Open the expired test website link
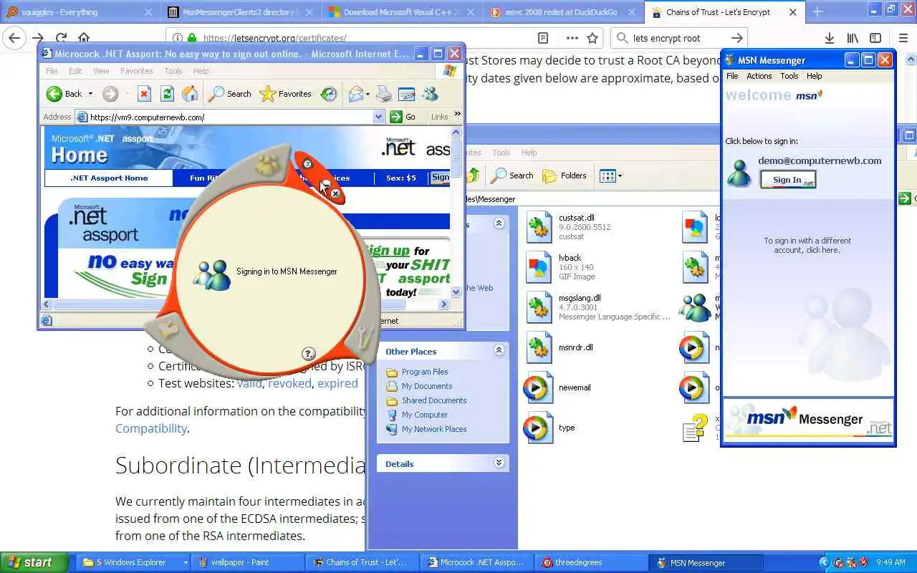The height and width of the screenshot is (573, 917). (337, 383)
